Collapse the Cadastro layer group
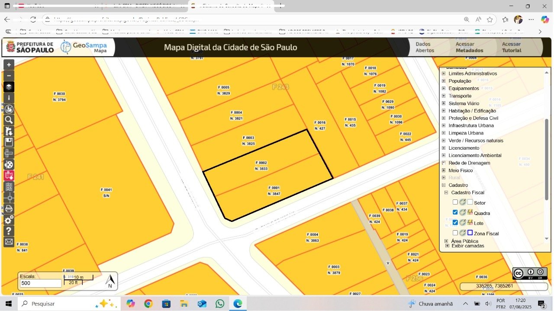554x311 pixels. click(x=444, y=185)
